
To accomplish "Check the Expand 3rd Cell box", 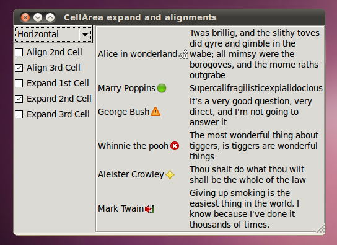I will [x=19, y=114].
